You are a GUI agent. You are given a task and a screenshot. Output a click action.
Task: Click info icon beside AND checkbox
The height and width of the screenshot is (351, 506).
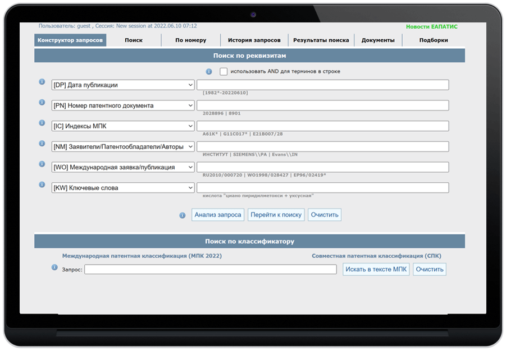[209, 72]
